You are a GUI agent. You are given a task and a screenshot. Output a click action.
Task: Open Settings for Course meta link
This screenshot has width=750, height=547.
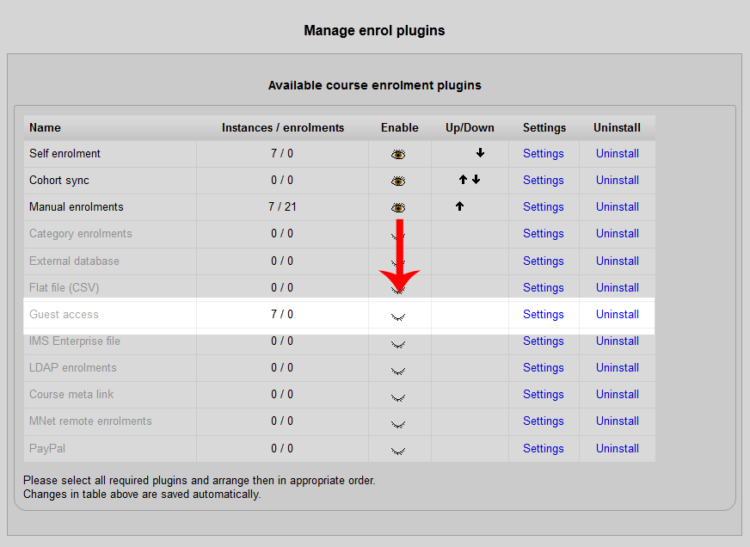(x=544, y=395)
